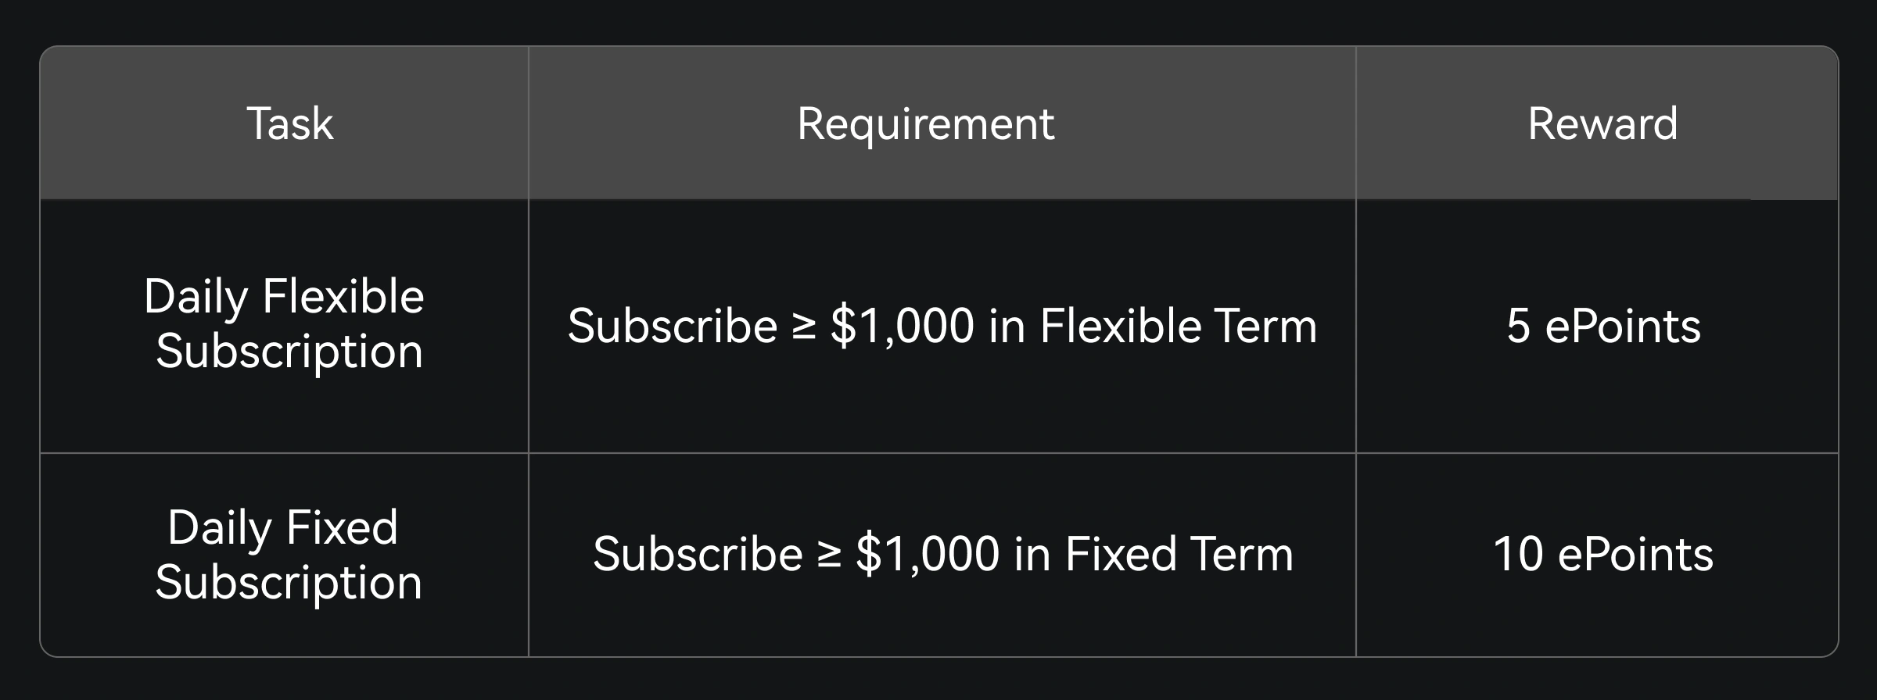Click the ≥ symbol in the Flexible Term requirement
Screen dimensions: 1877x700
tap(803, 327)
